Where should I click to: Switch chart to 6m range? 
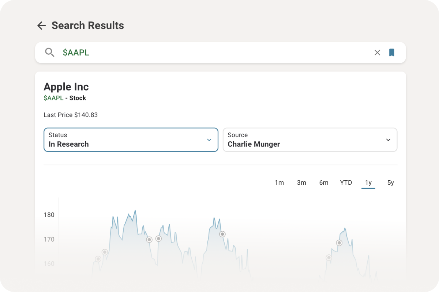(324, 182)
